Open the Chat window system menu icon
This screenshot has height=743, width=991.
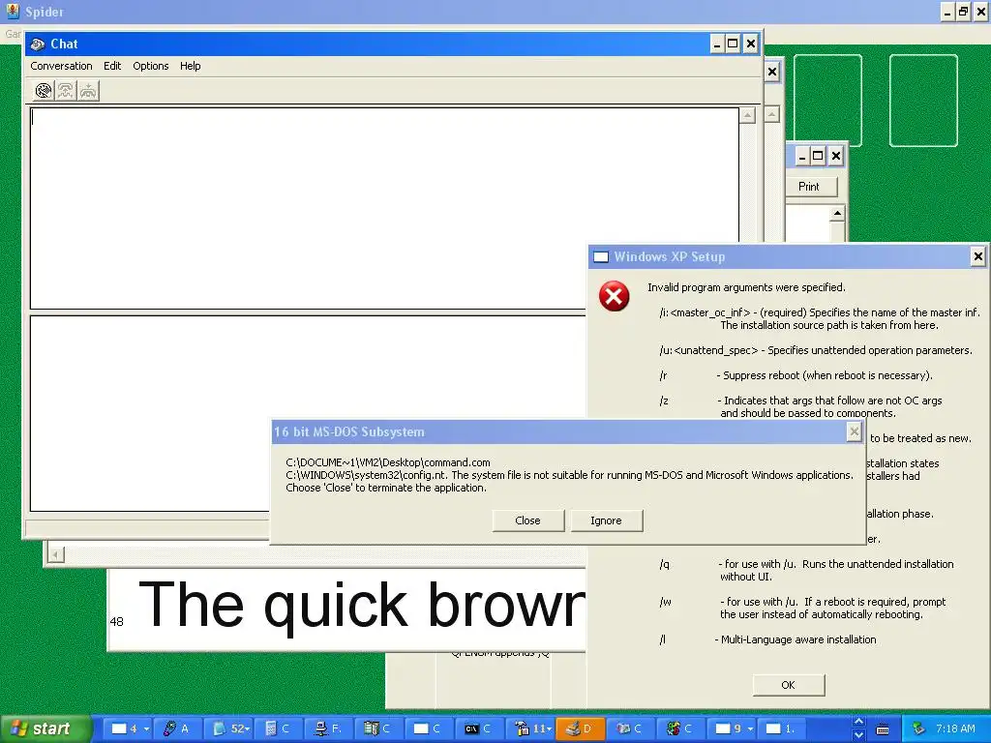pyautogui.click(x=38, y=45)
